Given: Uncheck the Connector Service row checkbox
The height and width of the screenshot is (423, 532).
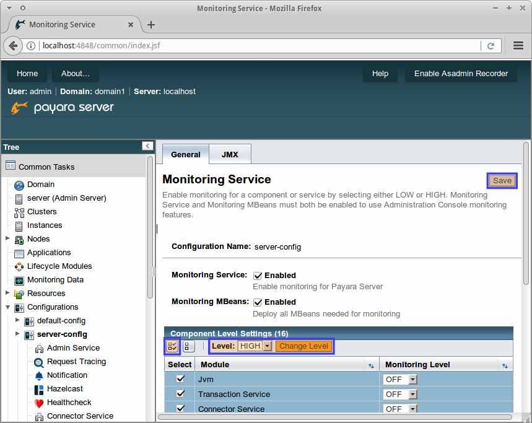Looking at the screenshot, I should [x=180, y=408].
